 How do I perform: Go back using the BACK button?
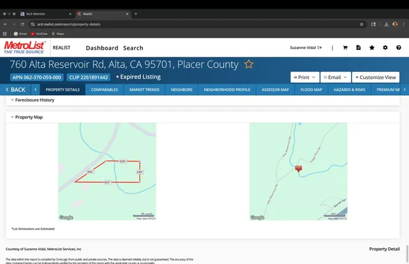(x=15, y=90)
